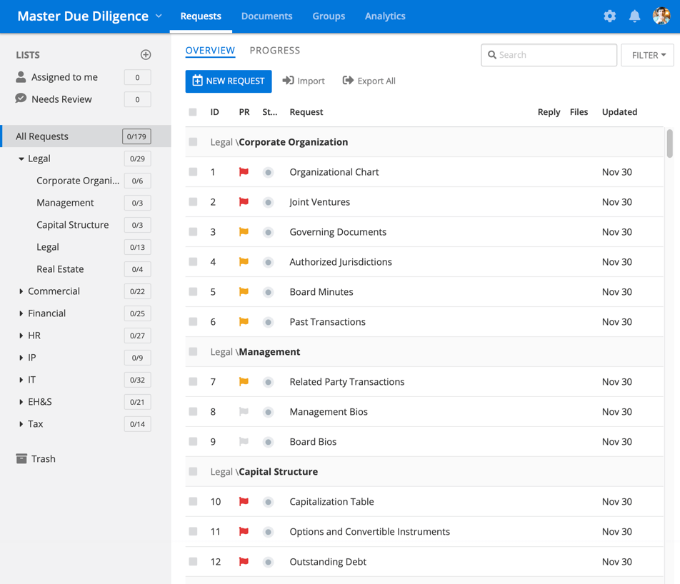Open the user profile avatar
Screen dimensions: 680x584
pos(661,16)
